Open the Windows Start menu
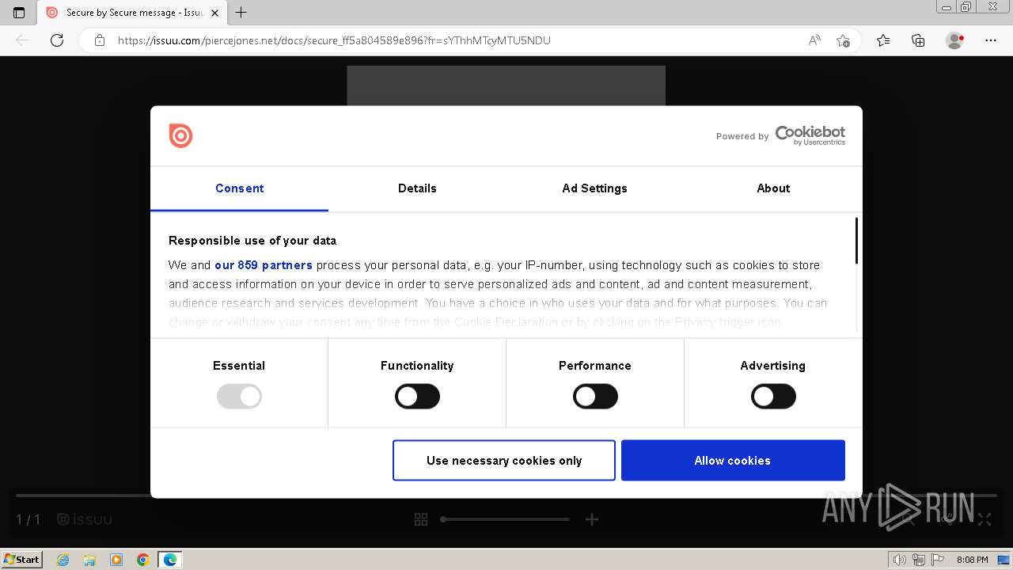This screenshot has width=1013, height=570. click(x=21, y=560)
